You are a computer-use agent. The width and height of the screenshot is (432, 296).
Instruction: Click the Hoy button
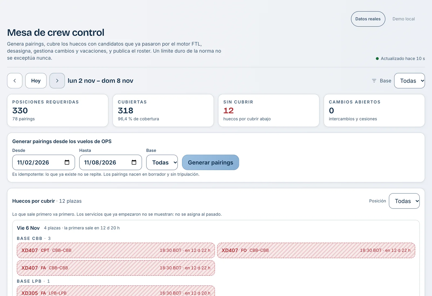point(36,81)
